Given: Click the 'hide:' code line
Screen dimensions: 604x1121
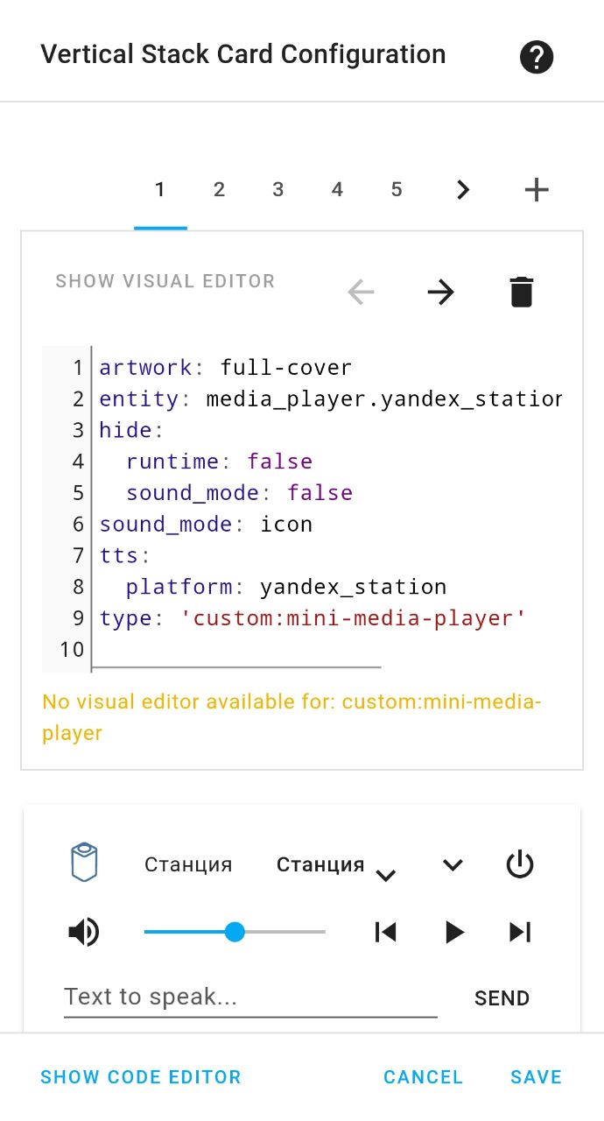Looking at the screenshot, I should pos(131,430).
